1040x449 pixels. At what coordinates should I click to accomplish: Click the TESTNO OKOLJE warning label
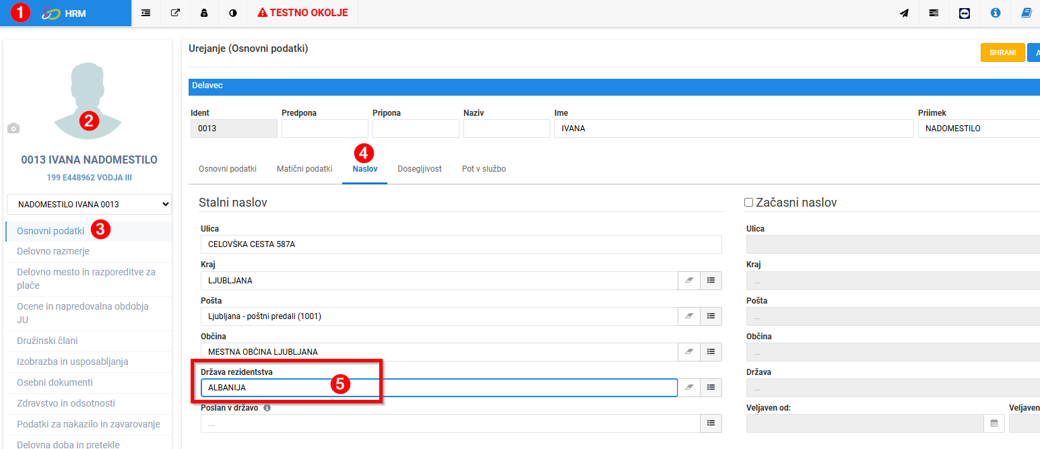click(302, 13)
